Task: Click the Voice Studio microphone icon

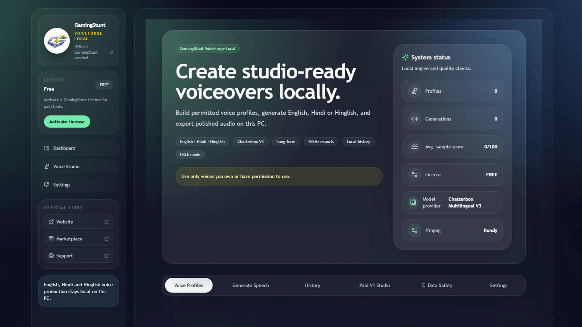Action: coord(47,167)
